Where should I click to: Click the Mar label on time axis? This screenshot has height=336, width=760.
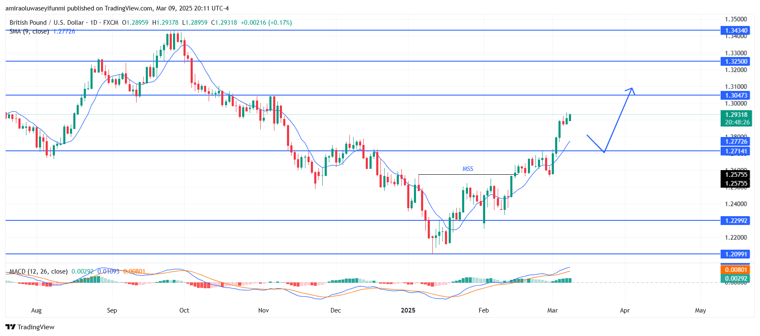point(552,310)
